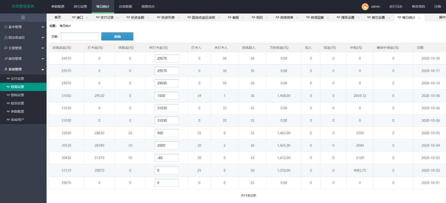Edit 未打卡金 field showing 2000
The image size is (446, 203).
[167, 145]
